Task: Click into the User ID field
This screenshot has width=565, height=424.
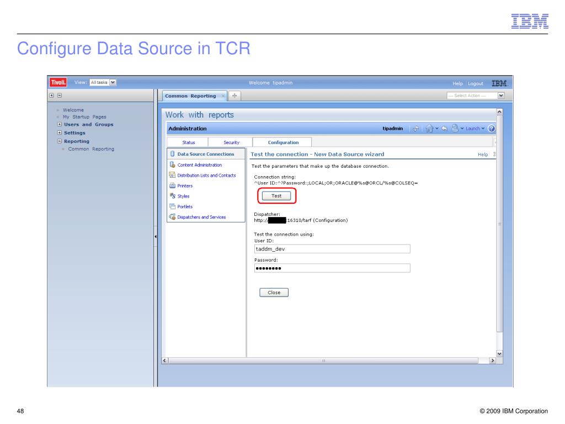Action: point(332,249)
